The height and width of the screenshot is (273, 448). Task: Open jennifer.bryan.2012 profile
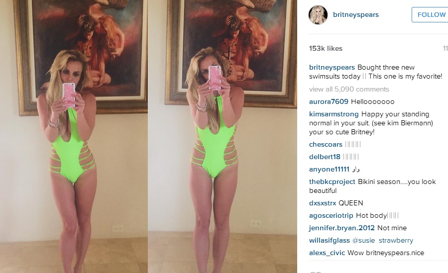click(x=341, y=228)
